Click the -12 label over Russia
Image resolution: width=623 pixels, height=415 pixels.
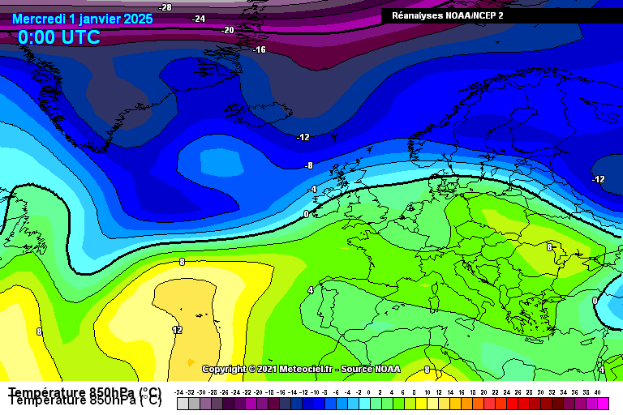(x=598, y=179)
